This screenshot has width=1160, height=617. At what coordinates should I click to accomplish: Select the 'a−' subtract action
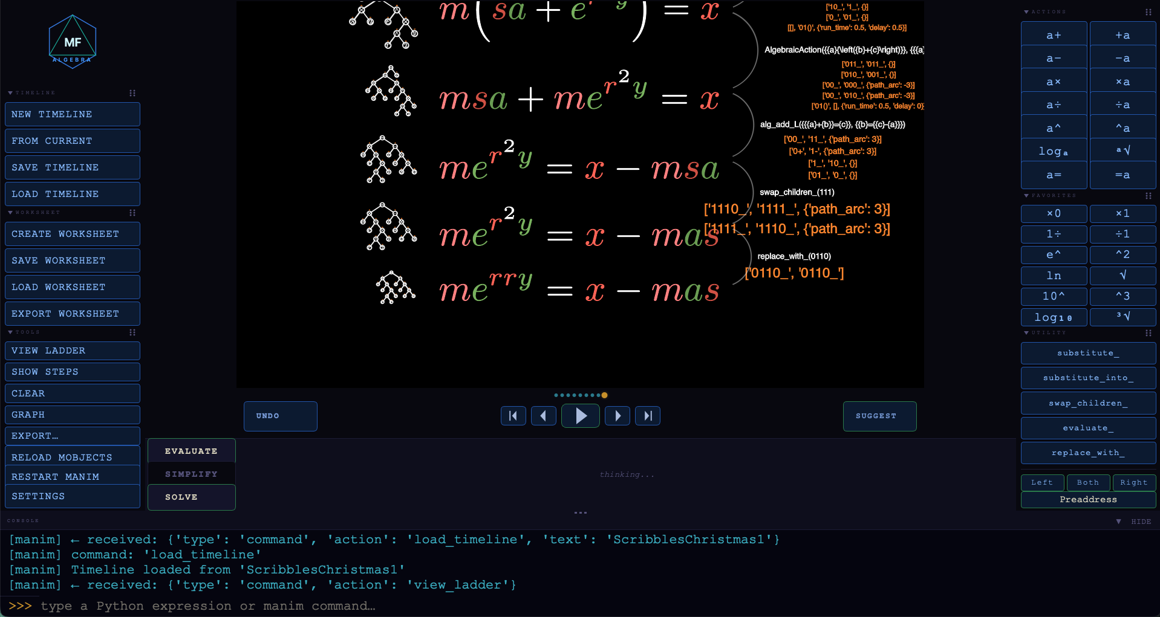1054,59
